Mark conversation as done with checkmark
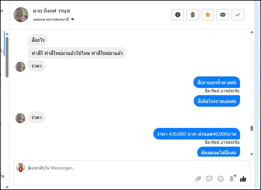Image resolution: width=261 pixels, height=190 pixels. coord(238,15)
